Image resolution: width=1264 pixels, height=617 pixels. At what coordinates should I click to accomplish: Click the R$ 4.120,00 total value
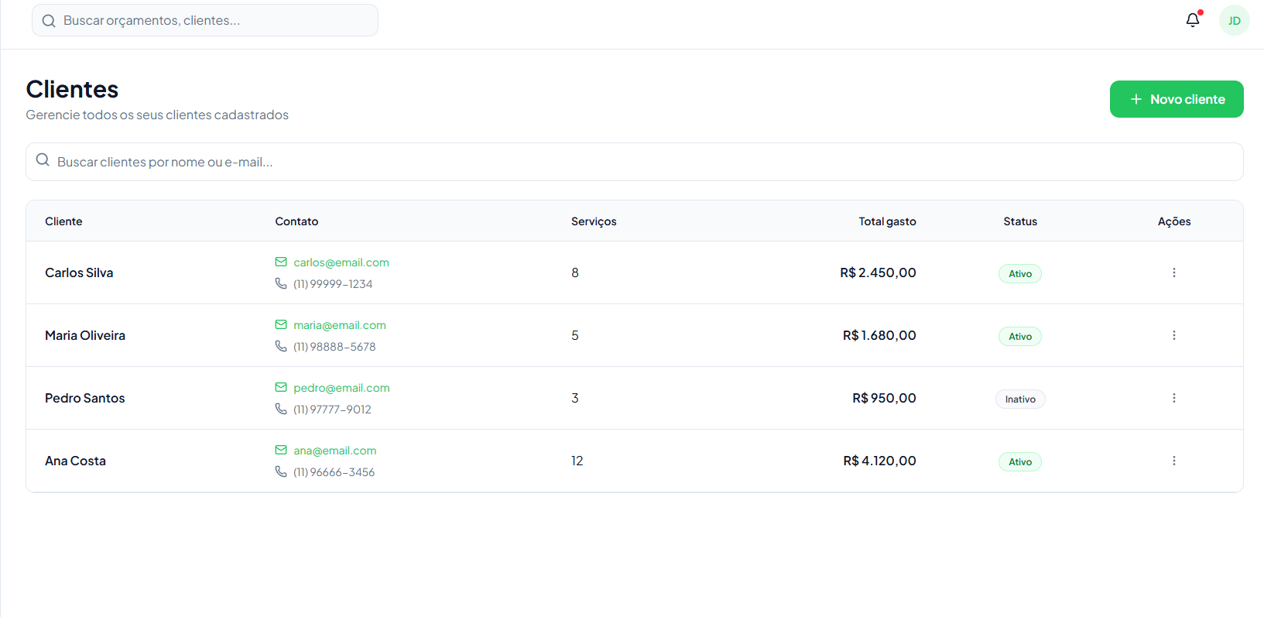point(879,461)
